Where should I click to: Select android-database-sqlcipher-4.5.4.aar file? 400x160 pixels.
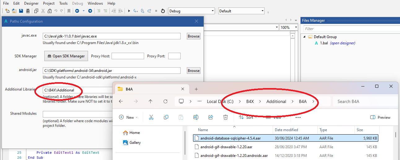click(286, 138)
